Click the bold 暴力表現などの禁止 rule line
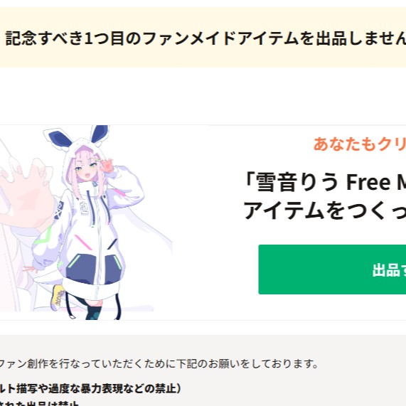The image size is (406, 406). [90, 388]
